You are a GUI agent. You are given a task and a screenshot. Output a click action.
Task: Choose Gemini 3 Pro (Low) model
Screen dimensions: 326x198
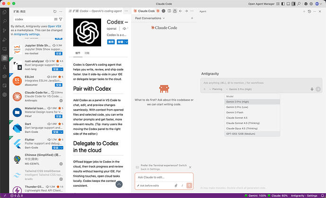pos(252,107)
